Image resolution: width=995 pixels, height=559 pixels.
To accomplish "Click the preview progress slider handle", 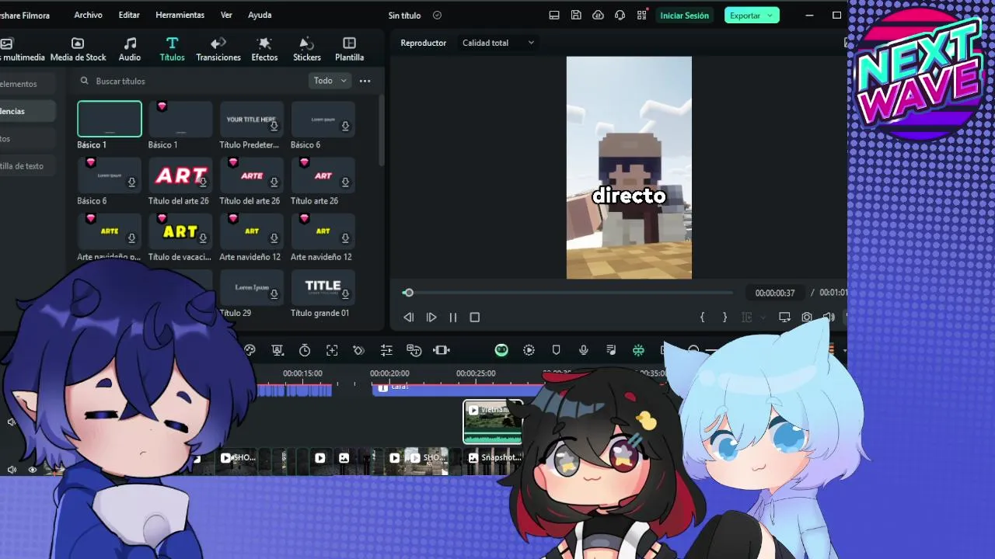I will pyautogui.click(x=408, y=293).
